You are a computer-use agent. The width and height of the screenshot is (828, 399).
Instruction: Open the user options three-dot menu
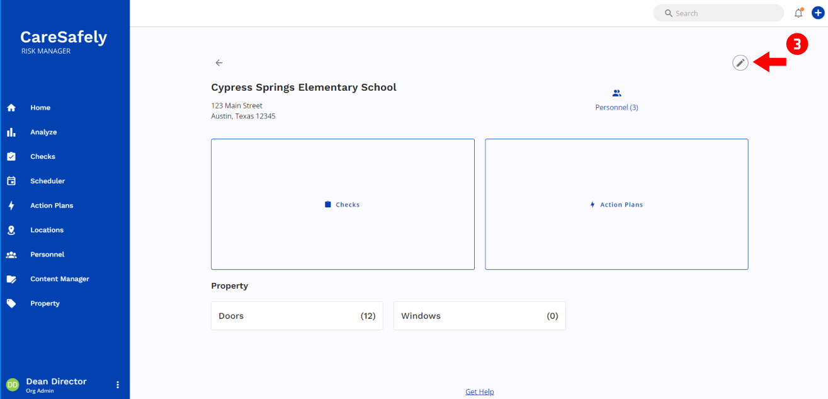(117, 385)
